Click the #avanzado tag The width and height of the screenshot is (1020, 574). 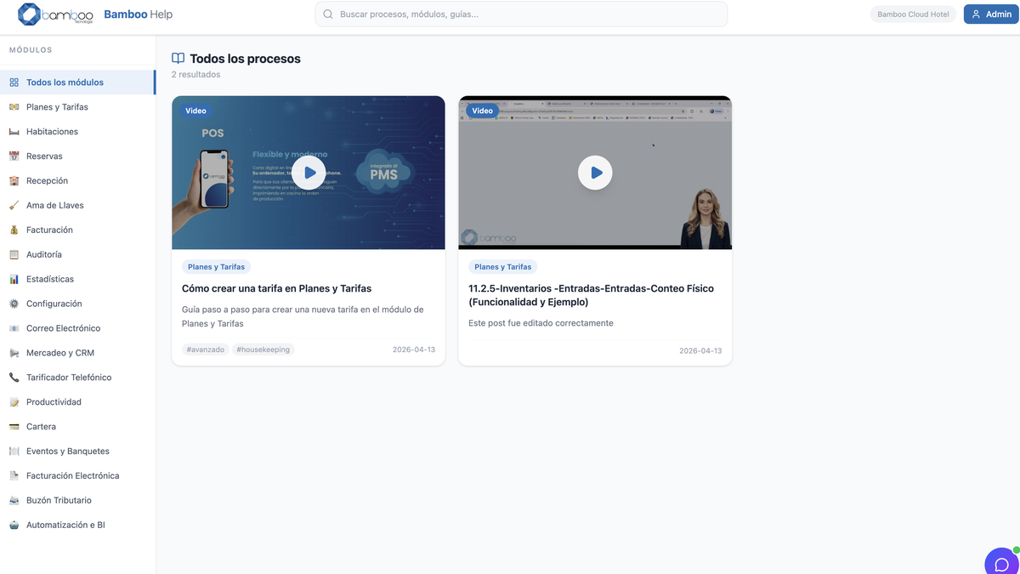pos(205,350)
